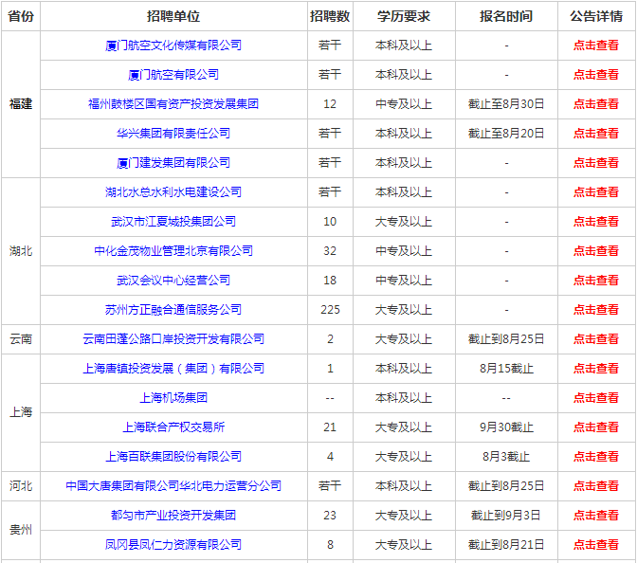Click 点击查看 for 中化金茂物业管理北京有限公司

(x=596, y=251)
